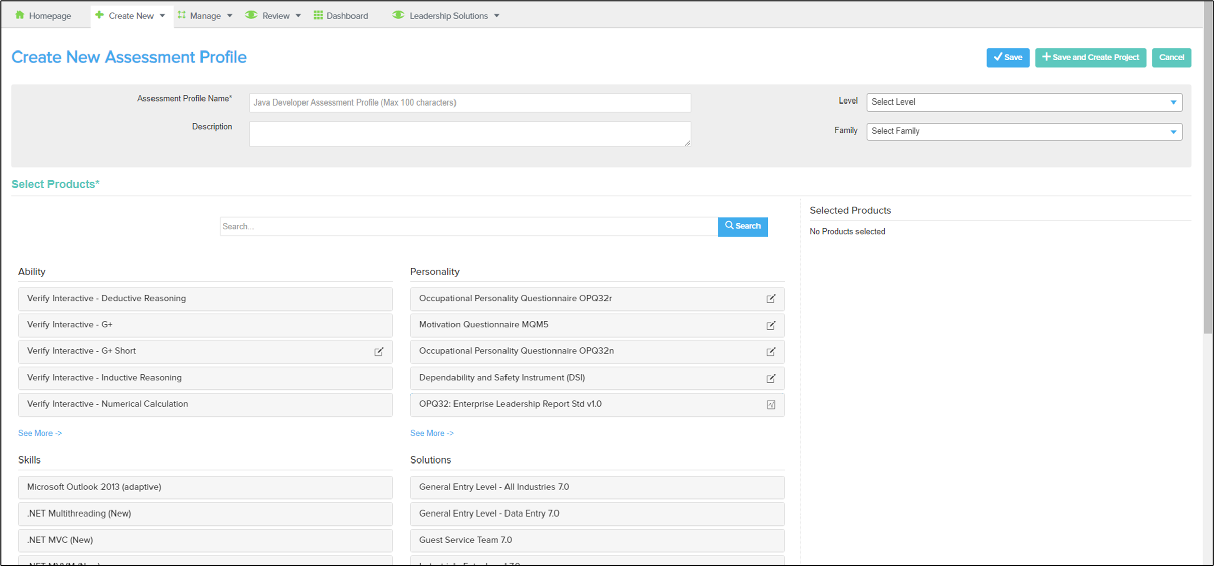Select Verify Interactive - Inductive Reasoning
The image size is (1214, 566).
click(206, 378)
